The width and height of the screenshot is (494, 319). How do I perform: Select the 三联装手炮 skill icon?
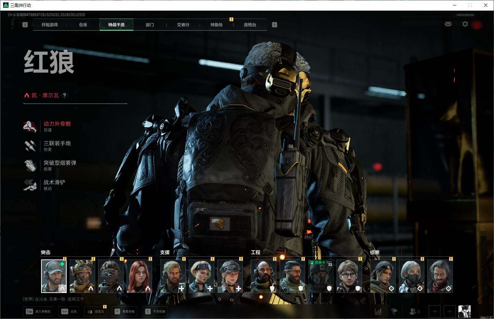pos(30,146)
